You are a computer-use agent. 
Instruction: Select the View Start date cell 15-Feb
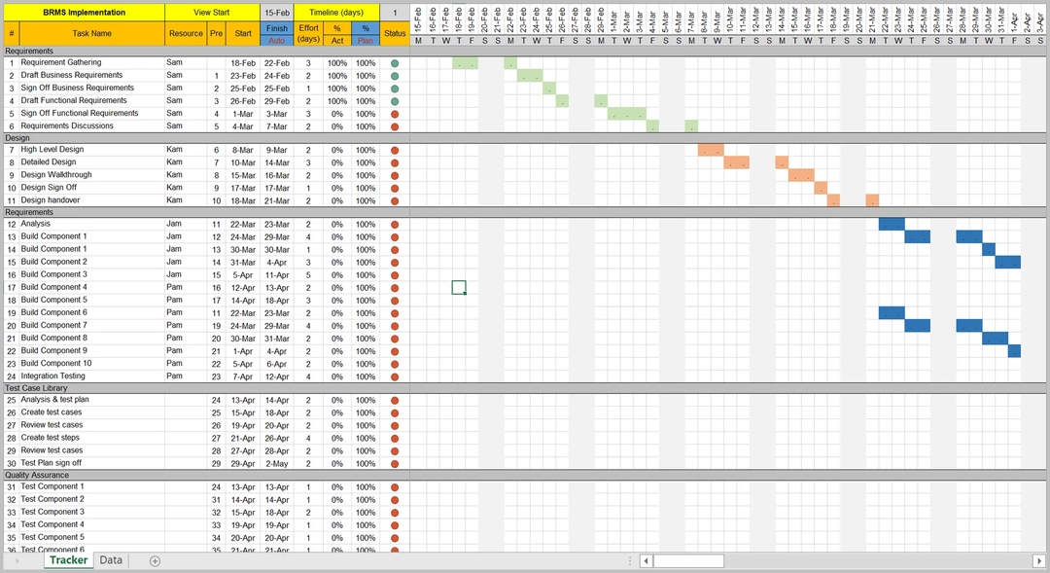pyautogui.click(x=277, y=13)
